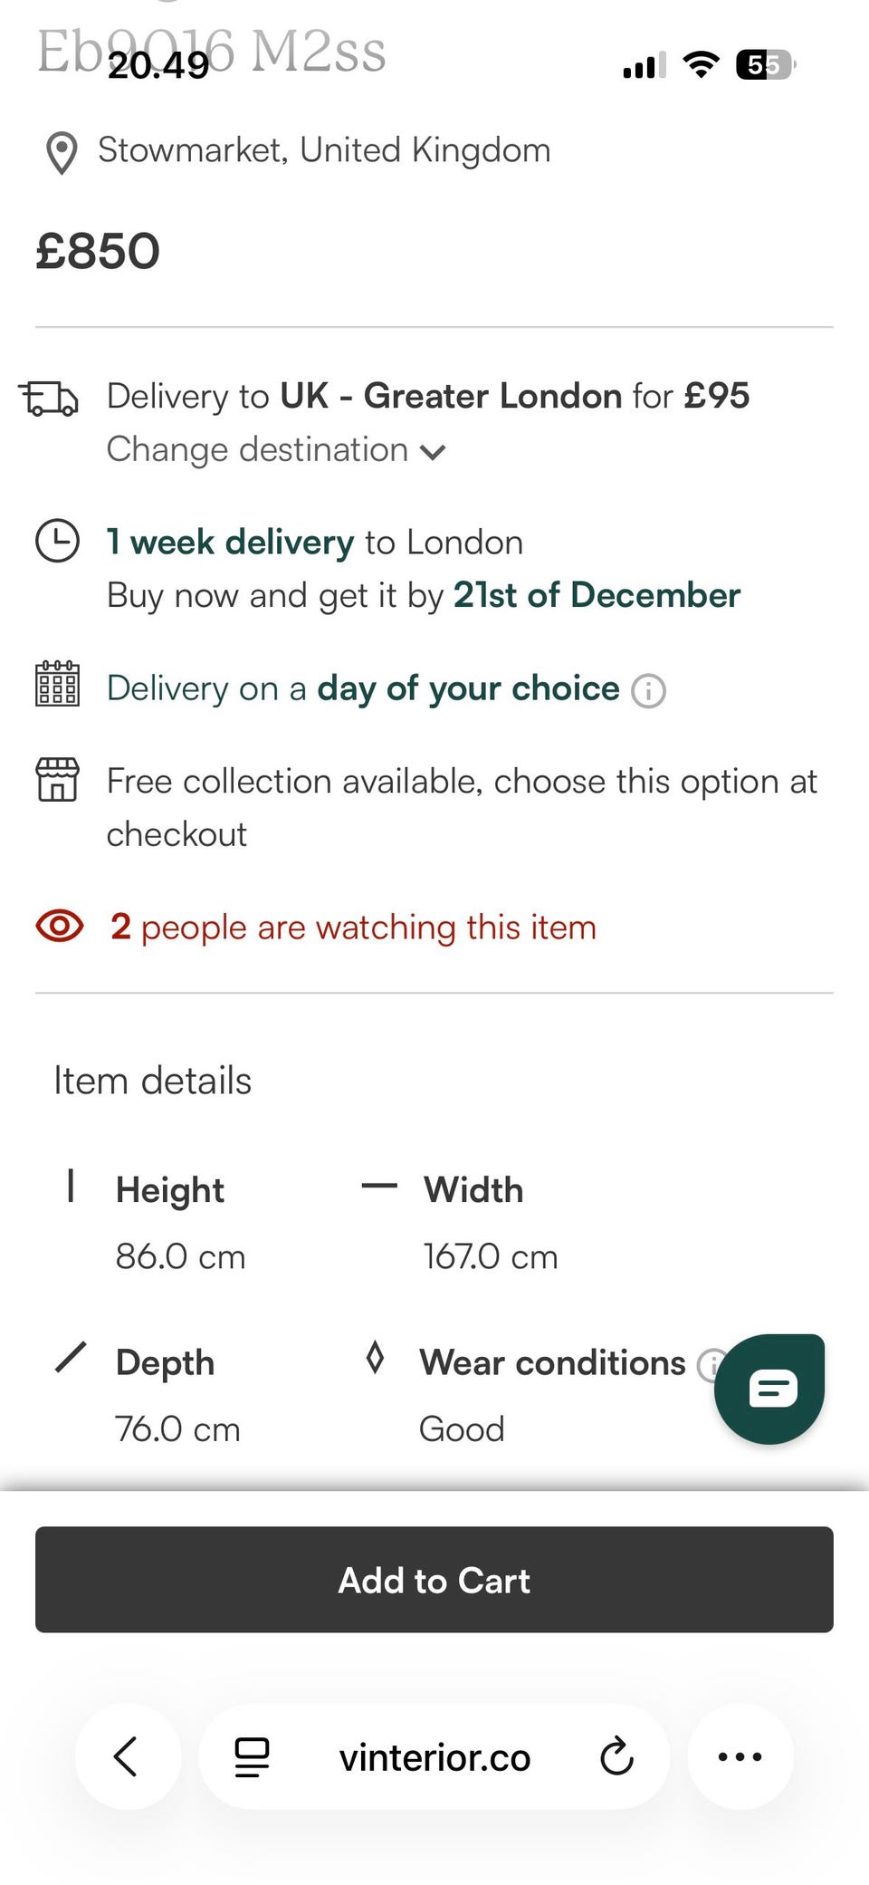The image size is (869, 1885).
Task: Click the Change destination chevron arrow
Action: [434, 452]
